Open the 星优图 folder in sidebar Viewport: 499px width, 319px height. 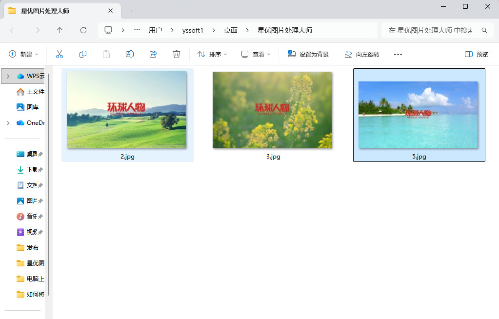(30, 263)
